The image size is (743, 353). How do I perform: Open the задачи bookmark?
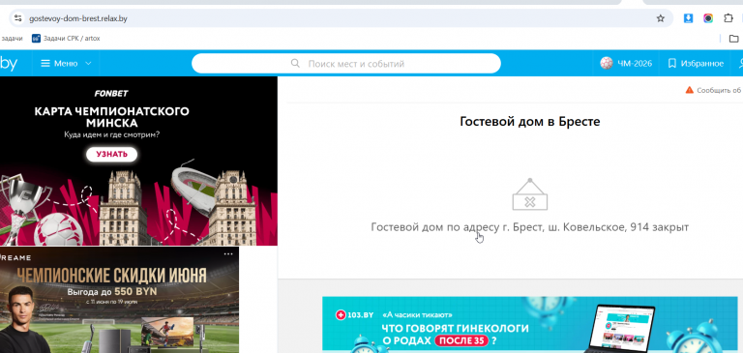click(x=12, y=39)
